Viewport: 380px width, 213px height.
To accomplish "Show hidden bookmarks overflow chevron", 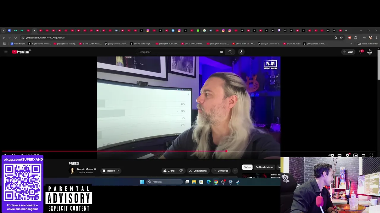I will [x=351, y=44].
